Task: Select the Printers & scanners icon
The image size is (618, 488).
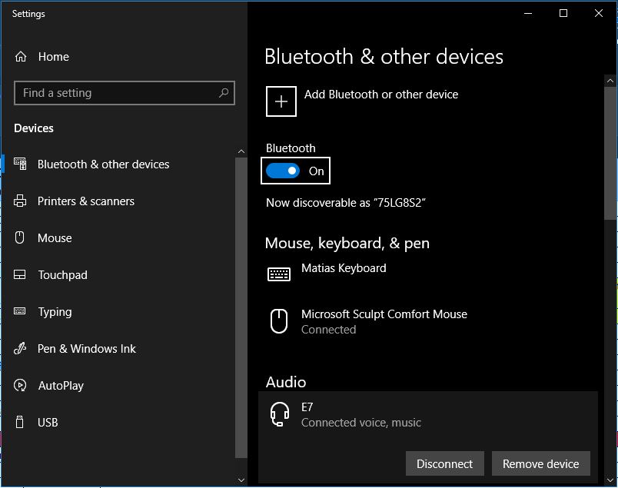Action: click(x=22, y=201)
